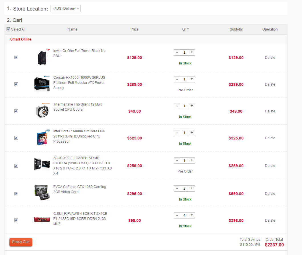Uncheck the Corsair HX1000i checkbox
The image size is (302, 255).
(x=16, y=84)
